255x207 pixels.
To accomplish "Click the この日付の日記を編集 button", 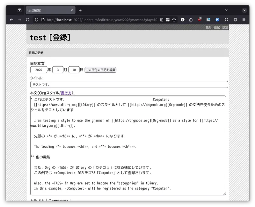I will (100, 70).
